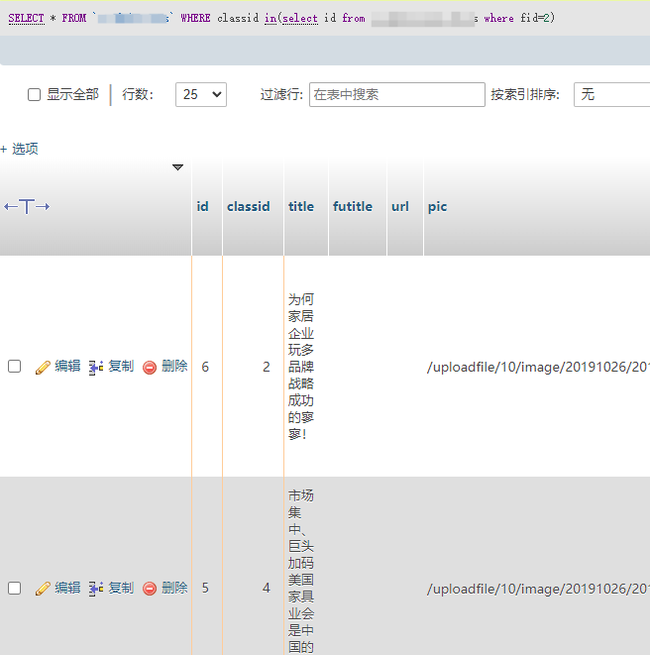Sort by the classid column header
The width and height of the screenshot is (650, 655).
[x=248, y=207]
